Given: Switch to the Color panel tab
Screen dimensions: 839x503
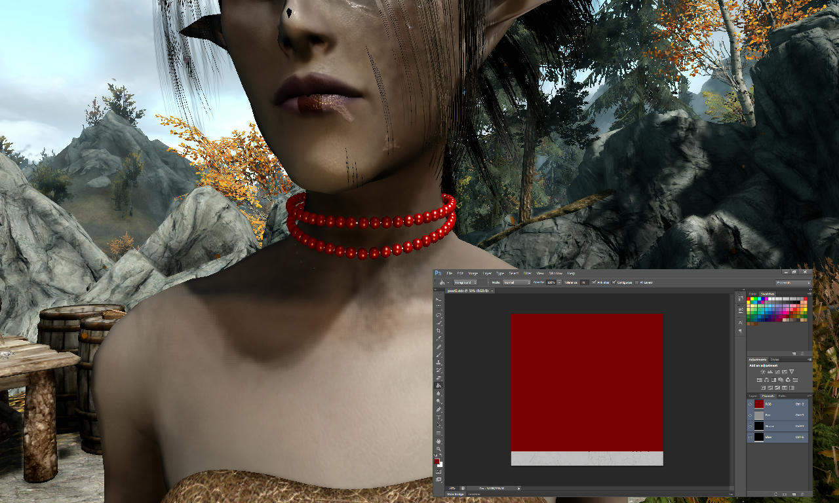Looking at the screenshot, I should [x=753, y=294].
